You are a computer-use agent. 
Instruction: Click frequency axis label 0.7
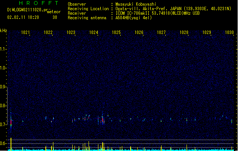point(3,125)
